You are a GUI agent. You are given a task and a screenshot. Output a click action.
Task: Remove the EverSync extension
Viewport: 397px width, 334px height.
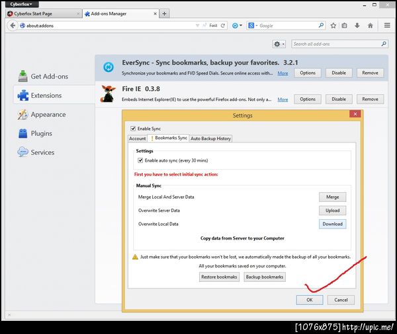pyautogui.click(x=370, y=73)
